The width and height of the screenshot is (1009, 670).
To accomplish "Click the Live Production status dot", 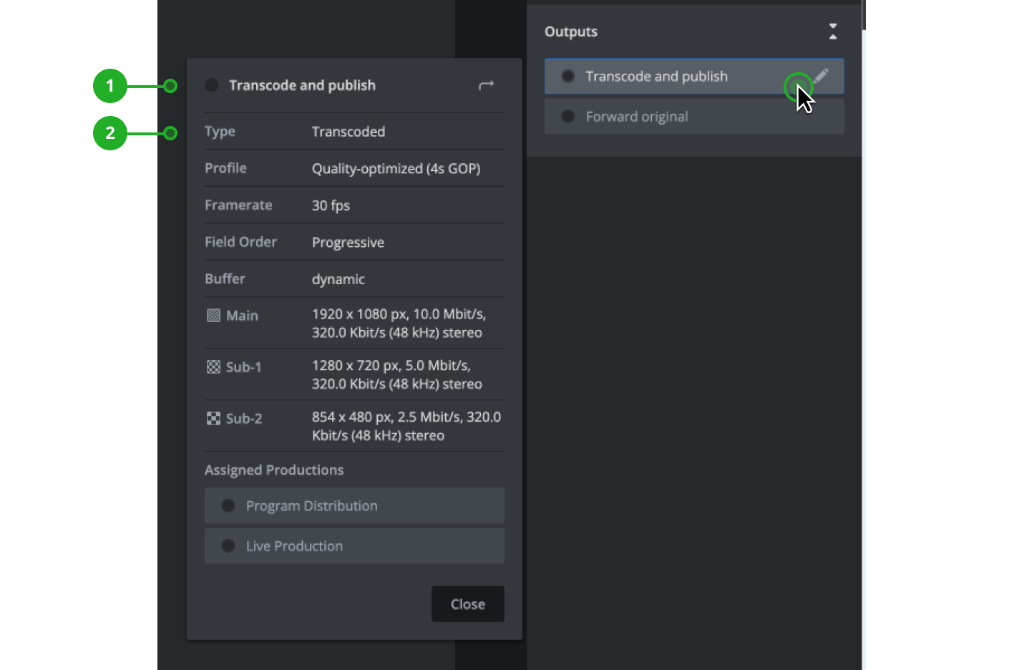I will 228,546.
